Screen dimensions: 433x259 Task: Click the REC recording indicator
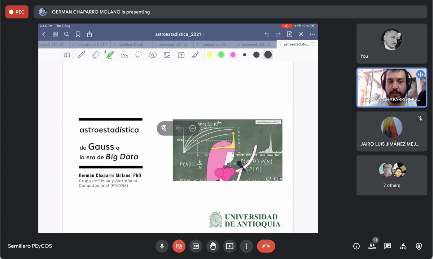[x=17, y=12]
